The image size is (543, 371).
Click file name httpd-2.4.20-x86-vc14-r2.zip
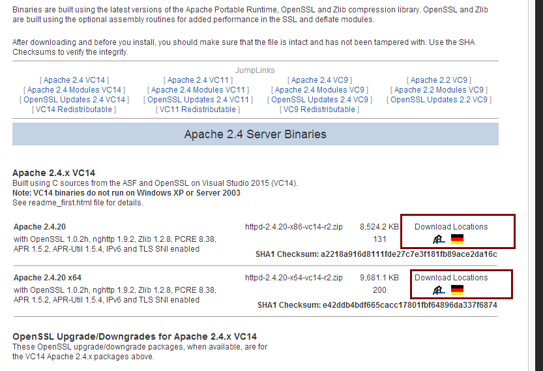click(x=293, y=227)
